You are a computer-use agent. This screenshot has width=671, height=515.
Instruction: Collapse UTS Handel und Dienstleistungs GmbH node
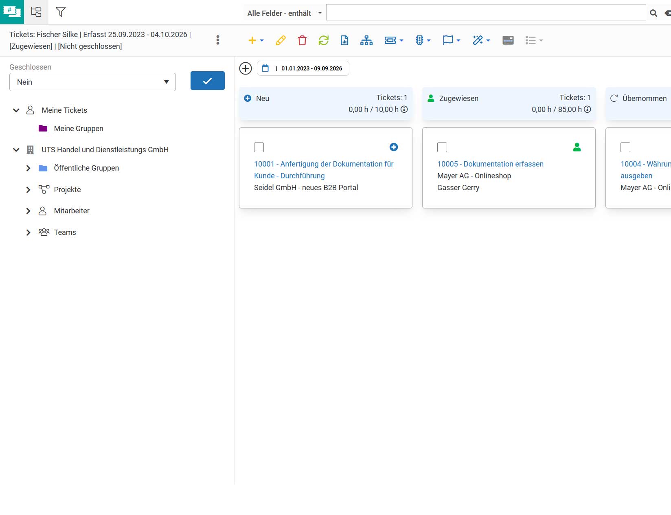16,150
